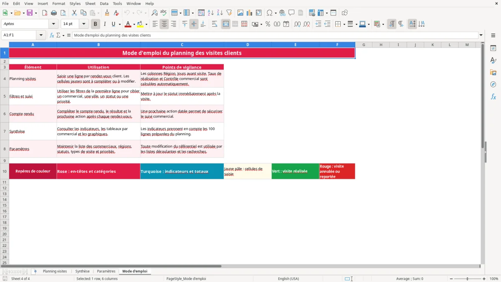501x282 pixels.
Task: Toggle Underline formatting
Action: point(113,24)
